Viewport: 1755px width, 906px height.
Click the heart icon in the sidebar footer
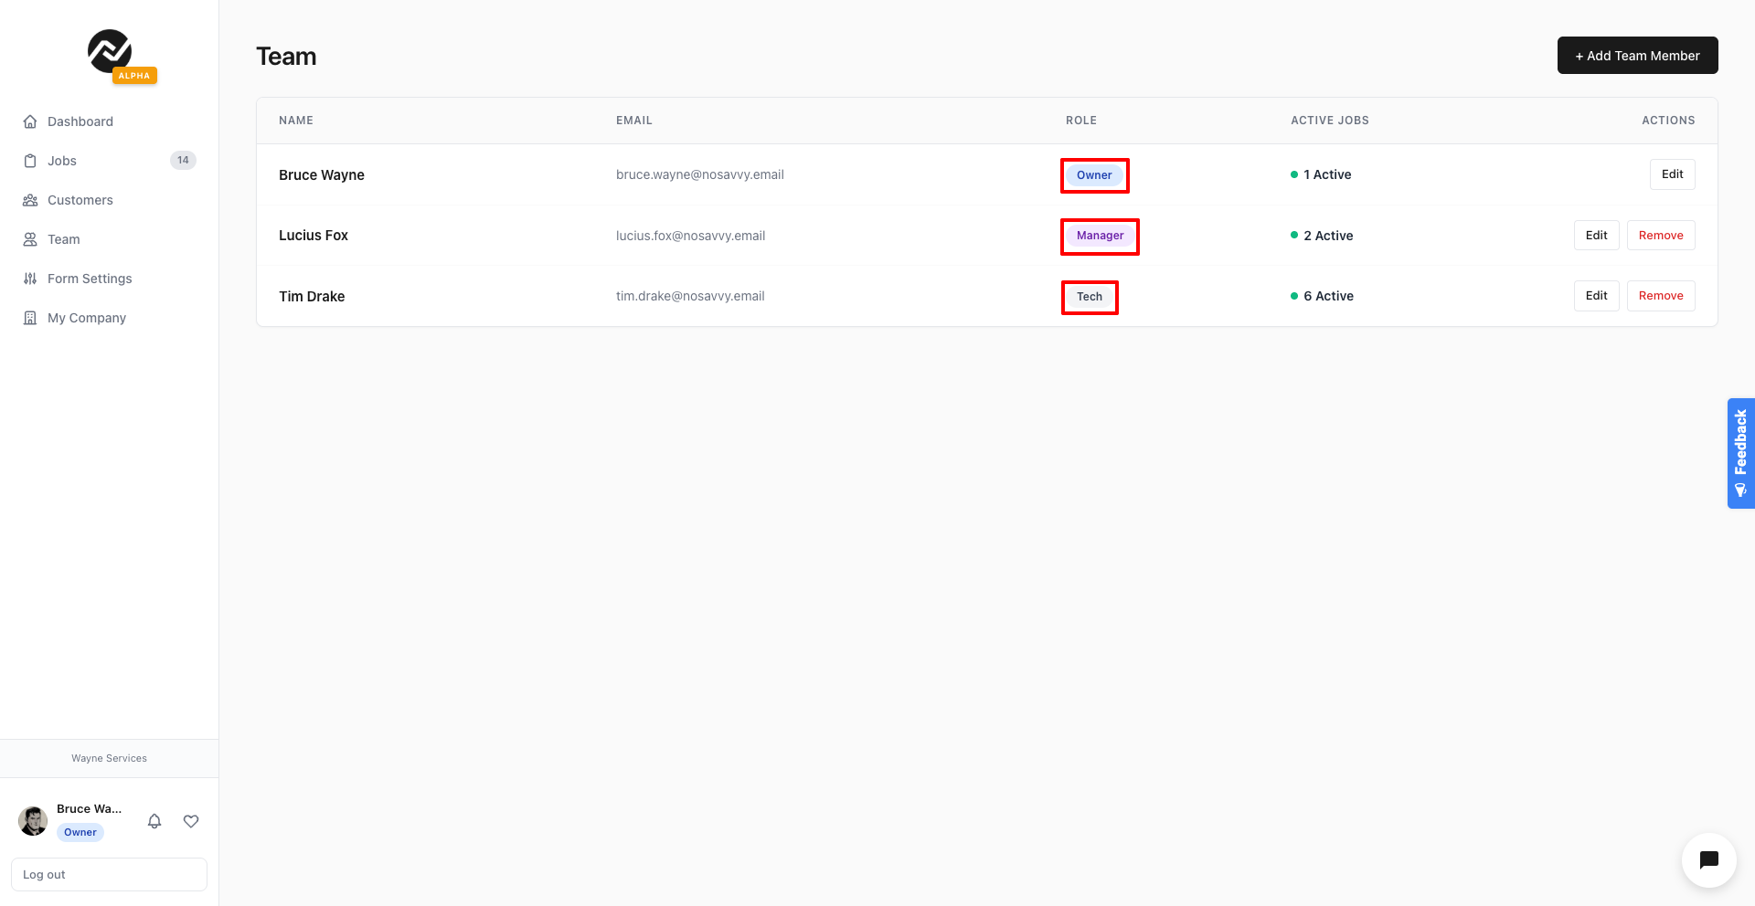191,821
